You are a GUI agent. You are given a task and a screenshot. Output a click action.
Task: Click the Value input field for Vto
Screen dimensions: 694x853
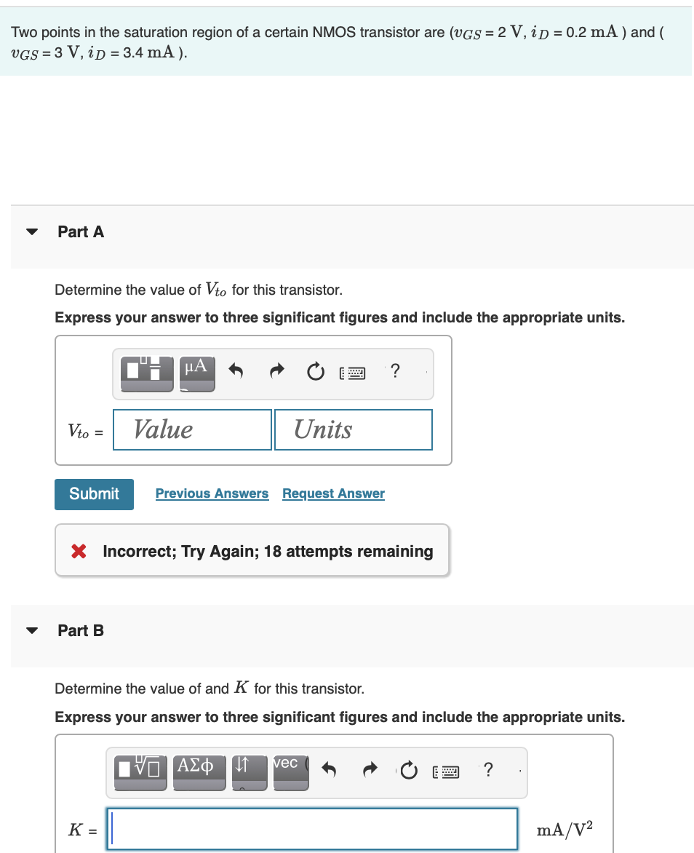tap(191, 429)
